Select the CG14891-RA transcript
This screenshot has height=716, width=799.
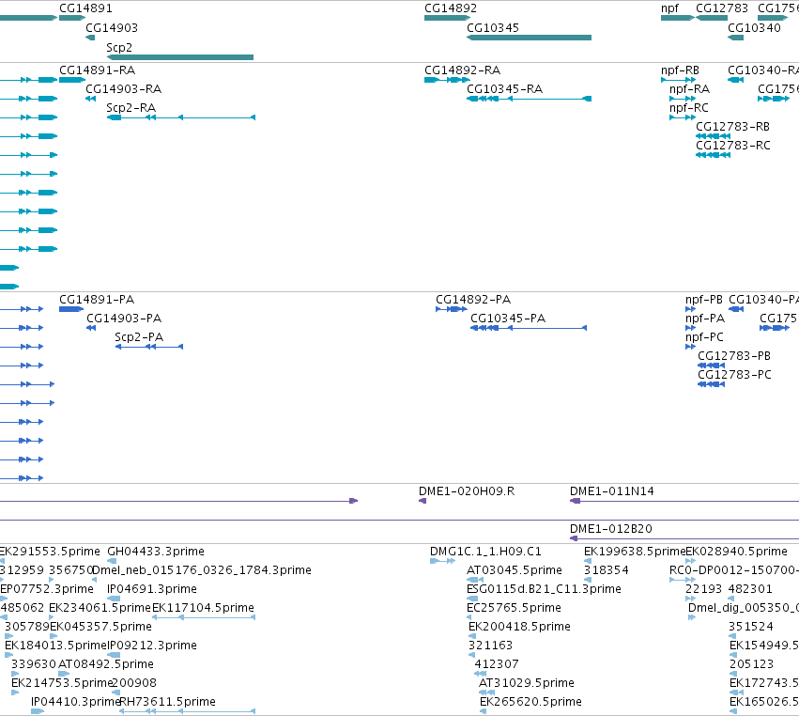[x=72, y=80]
